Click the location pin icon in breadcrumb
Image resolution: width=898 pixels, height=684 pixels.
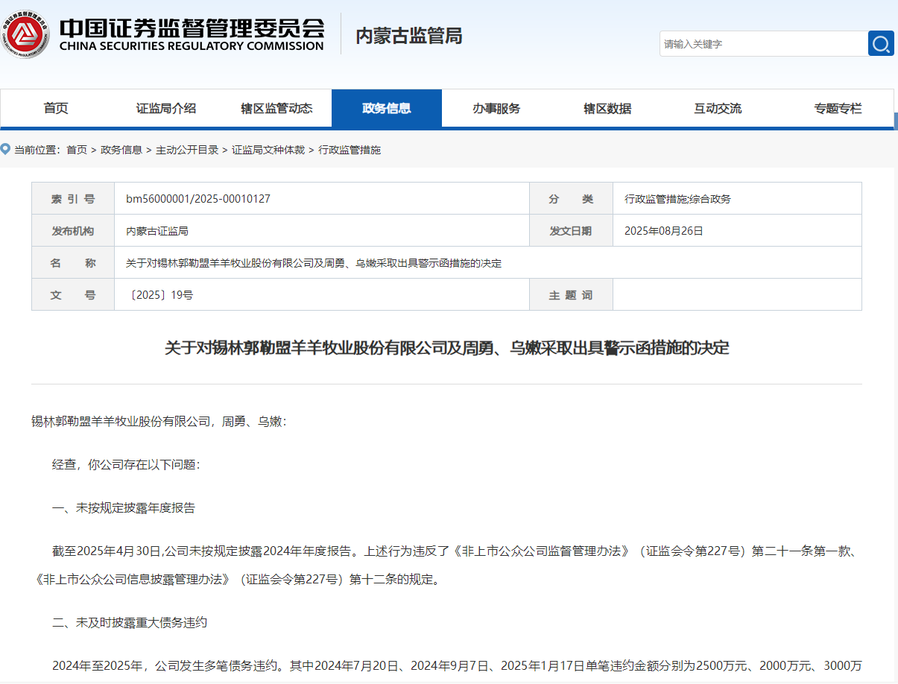tap(6, 150)
